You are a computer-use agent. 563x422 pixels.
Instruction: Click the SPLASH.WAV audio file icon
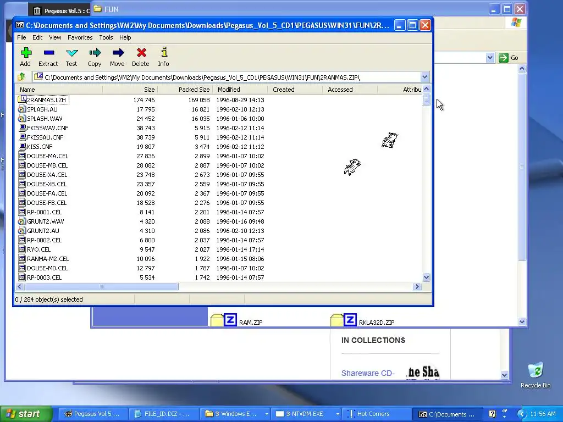click(22, 119)
